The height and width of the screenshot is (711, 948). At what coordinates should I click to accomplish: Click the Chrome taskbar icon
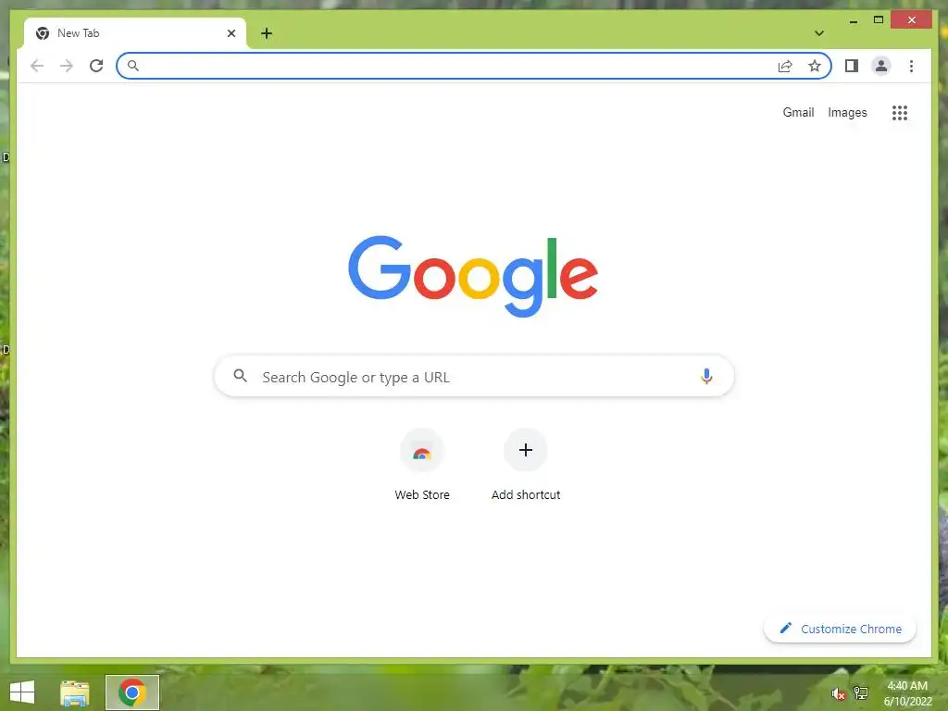(x=132, y=692)
